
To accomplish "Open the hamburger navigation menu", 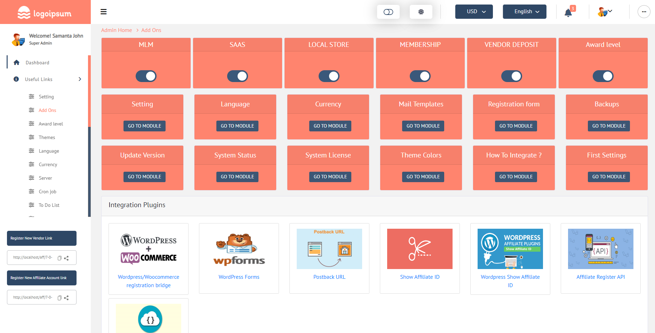I will 103,11.
